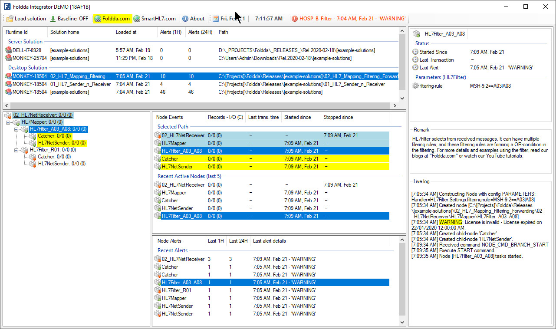Image resolution: width=556 pixels, height=329 pixels.
Task: Click the Remark description text
Action: tap(480, 147)
